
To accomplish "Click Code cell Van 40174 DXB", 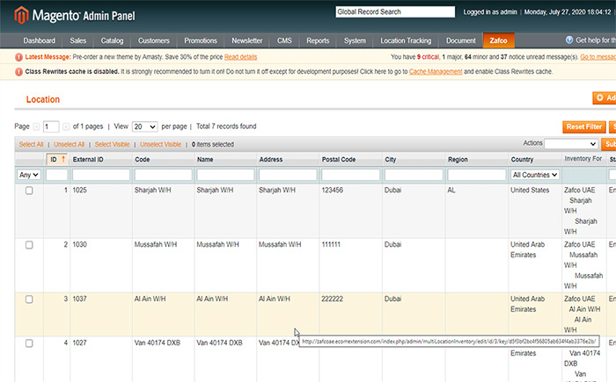I will click(158, 342).
